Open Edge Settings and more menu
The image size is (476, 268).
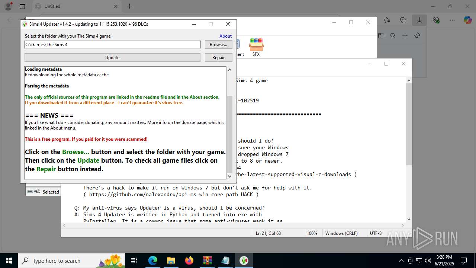pos(452,20)
